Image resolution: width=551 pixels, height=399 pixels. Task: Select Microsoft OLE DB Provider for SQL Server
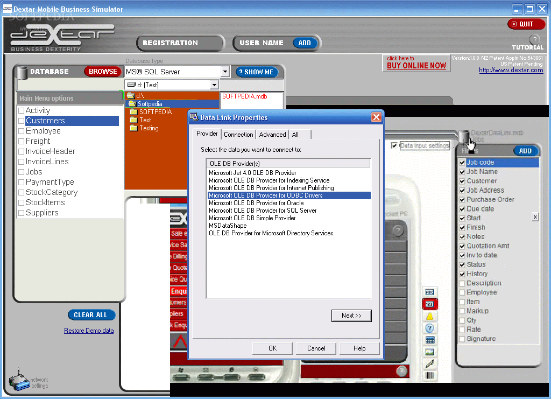click(x=263, y=210)
